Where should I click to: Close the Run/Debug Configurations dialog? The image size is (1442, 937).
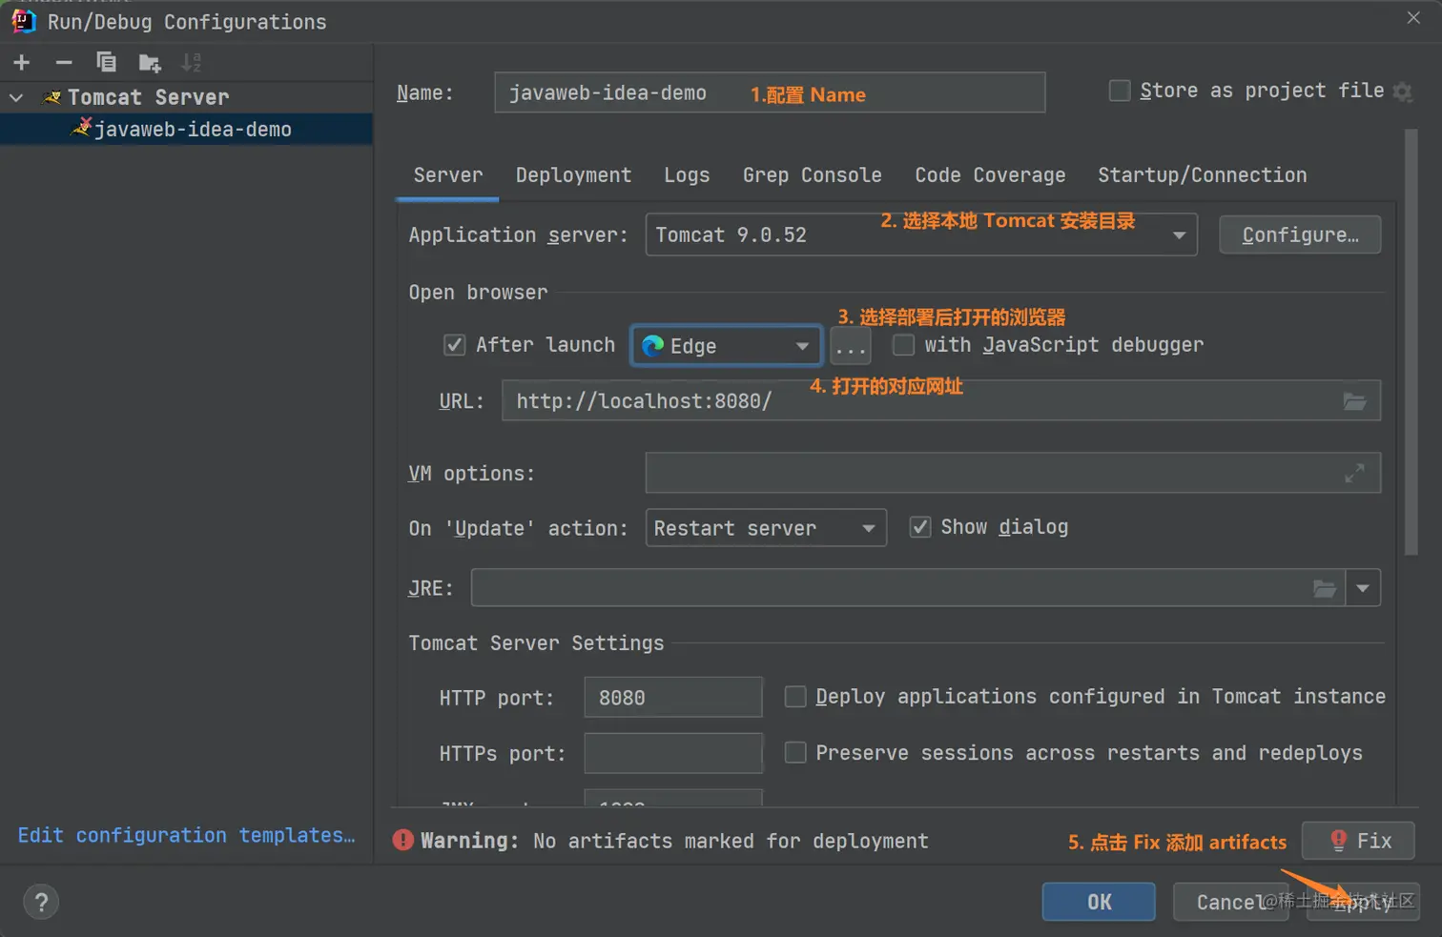[x=1413, y=18]
